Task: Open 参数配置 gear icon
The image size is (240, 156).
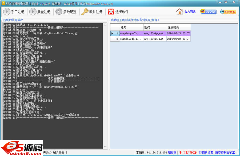Action: (x=59, y=12)
